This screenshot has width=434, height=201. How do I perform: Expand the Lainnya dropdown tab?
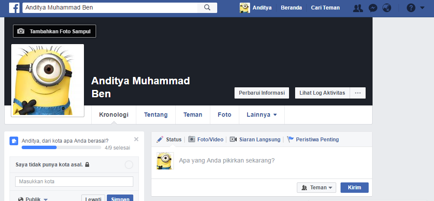point(261,115)
